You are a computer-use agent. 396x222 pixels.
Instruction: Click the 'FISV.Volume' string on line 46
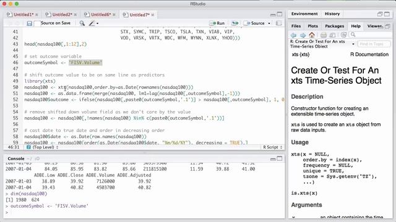[x=85, y=63]
